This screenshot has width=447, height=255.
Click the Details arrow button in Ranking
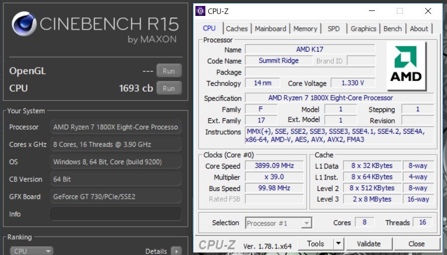click(176, 251)
